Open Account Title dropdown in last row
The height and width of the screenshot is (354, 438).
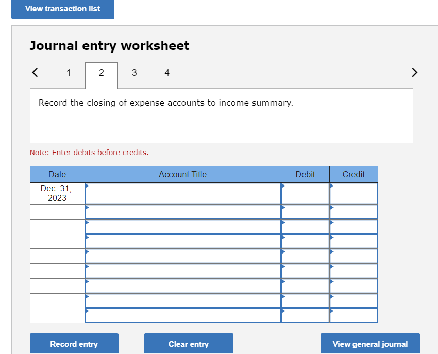(183, 315)
